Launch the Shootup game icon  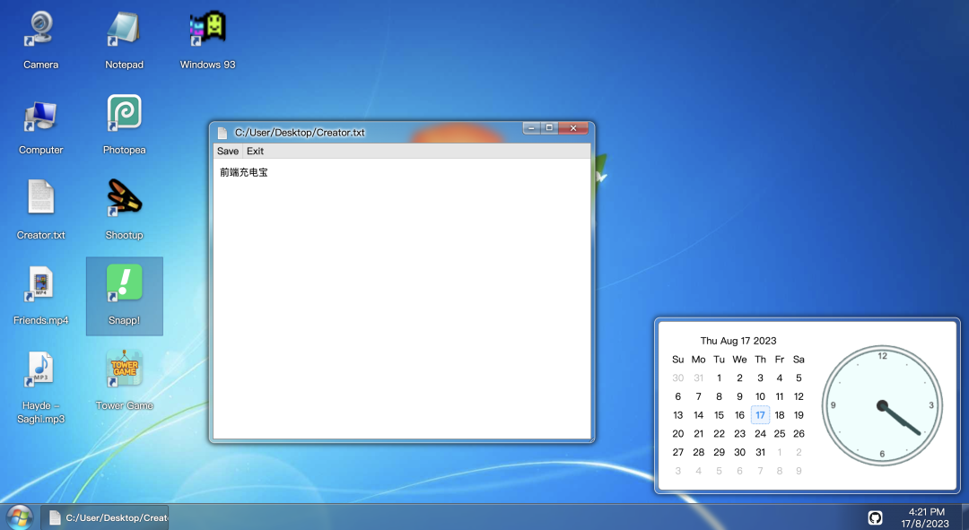[124, 210]
